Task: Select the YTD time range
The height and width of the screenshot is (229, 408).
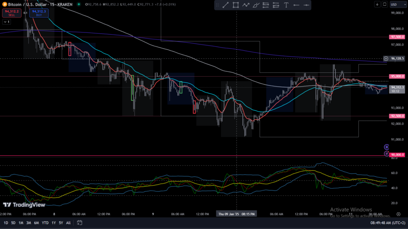Action: [45, 223]
